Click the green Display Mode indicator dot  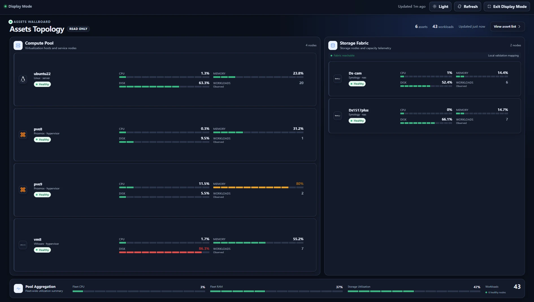pyautogui.click(x=5, y=6)
